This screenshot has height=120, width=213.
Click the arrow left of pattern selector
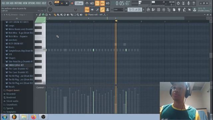(126, 10)
